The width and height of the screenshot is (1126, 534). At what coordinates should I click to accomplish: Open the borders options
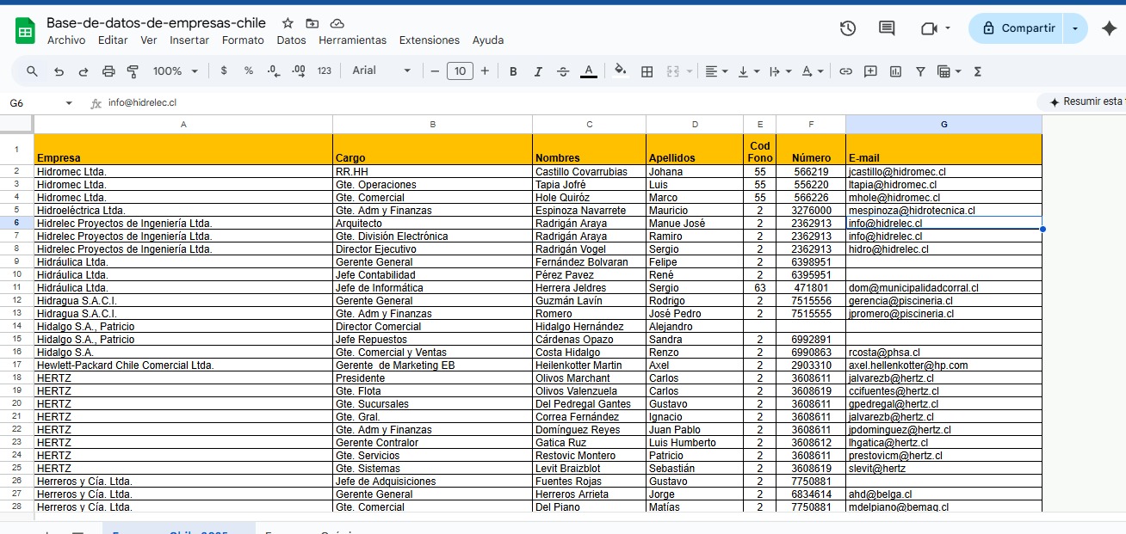pyautogui.click(x=647, y=71)
